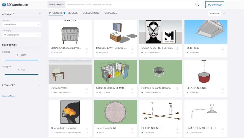244x138 pixels.
Task: Click the title 3646-3640
Action: click(x=193, y=48)
